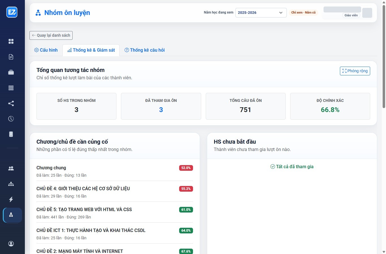
Task: Click the user avatar placeholder at top right
Action: (367, 13)
